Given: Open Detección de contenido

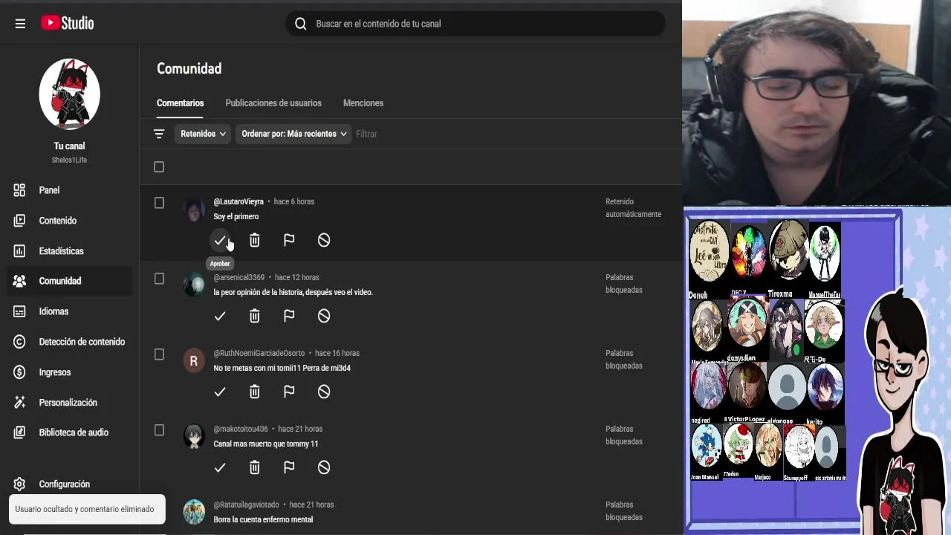Looking at the screenshot, I should [69, 342].
